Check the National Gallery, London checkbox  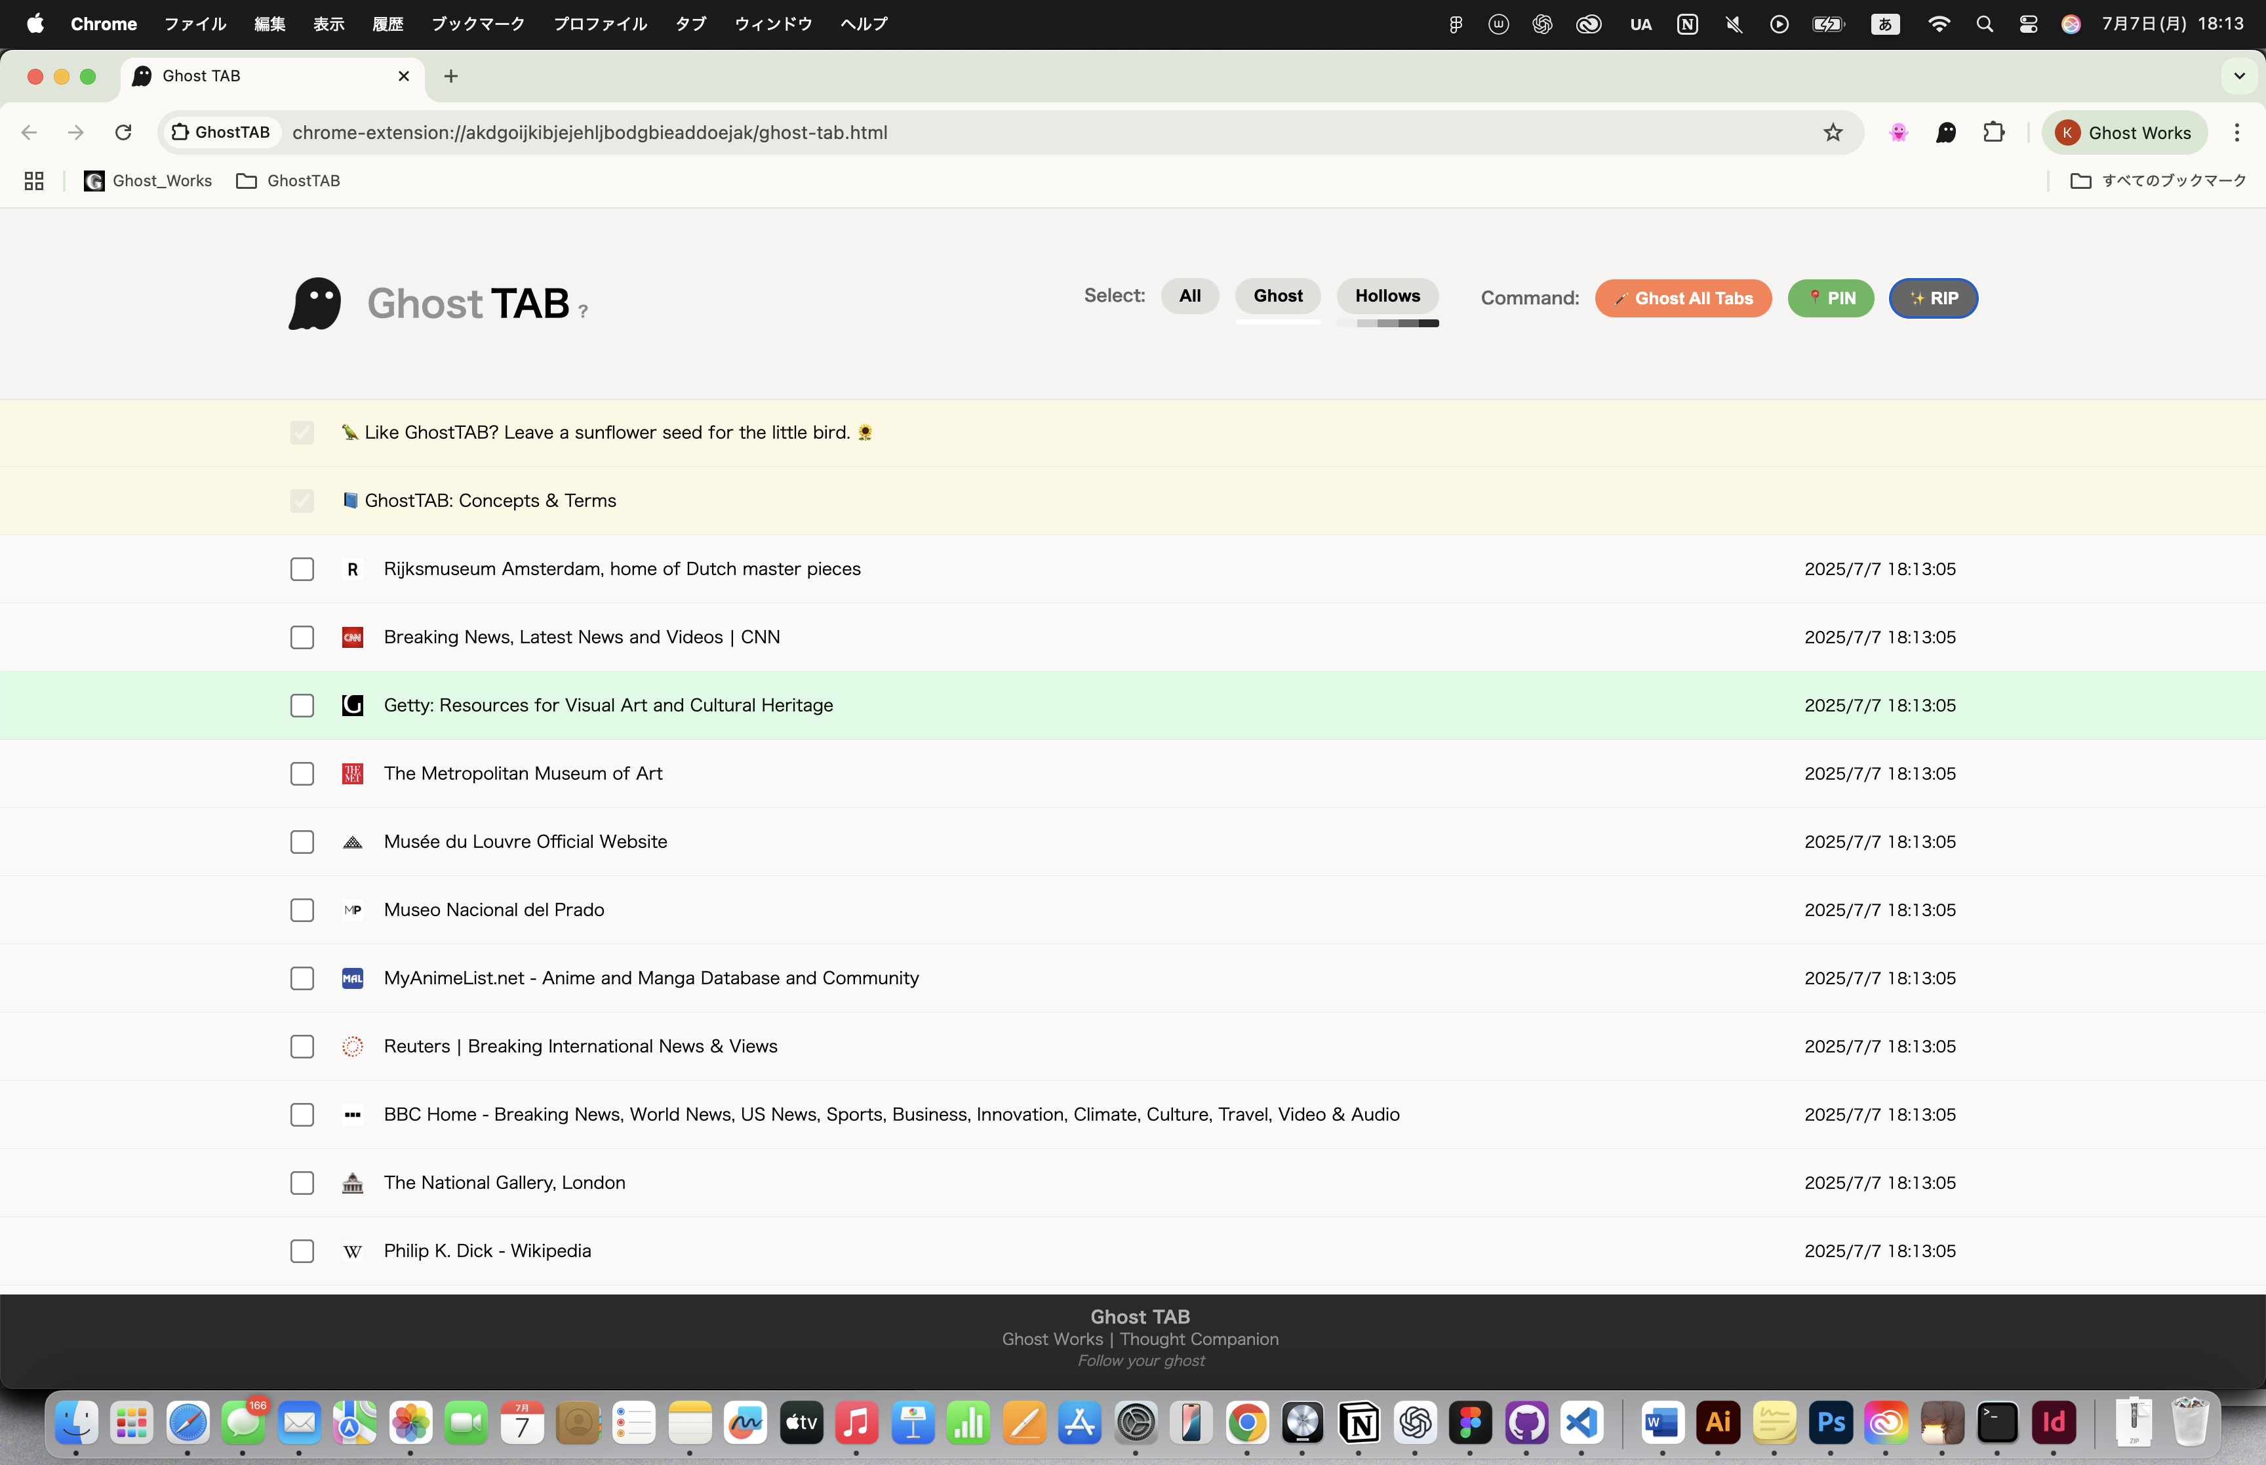[302, 1182]
